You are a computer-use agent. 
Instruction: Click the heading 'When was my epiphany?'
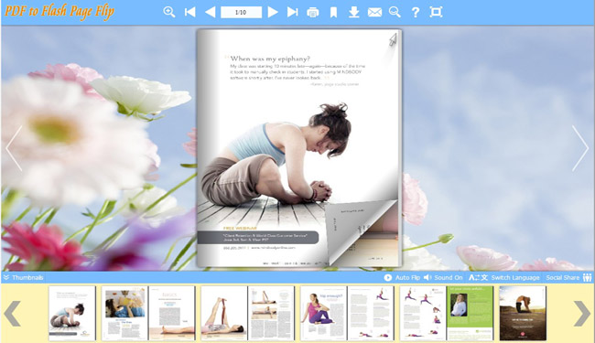pos(270,59)
